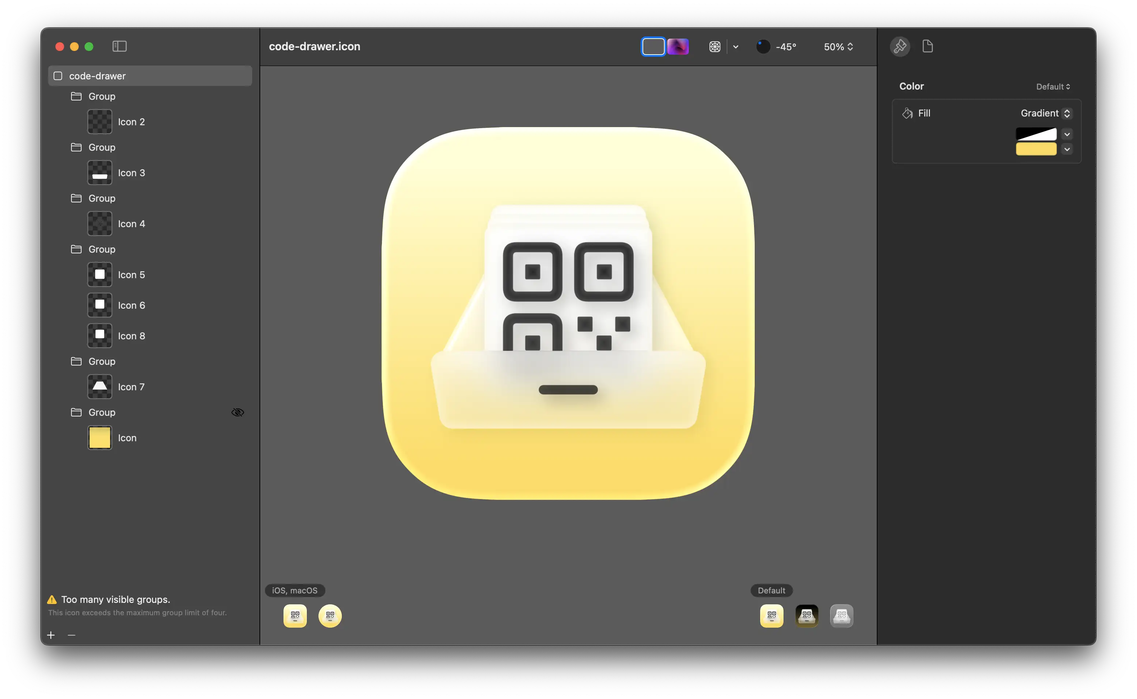
Task: Select the Icon 3 layer
Action: click(150, 173)
